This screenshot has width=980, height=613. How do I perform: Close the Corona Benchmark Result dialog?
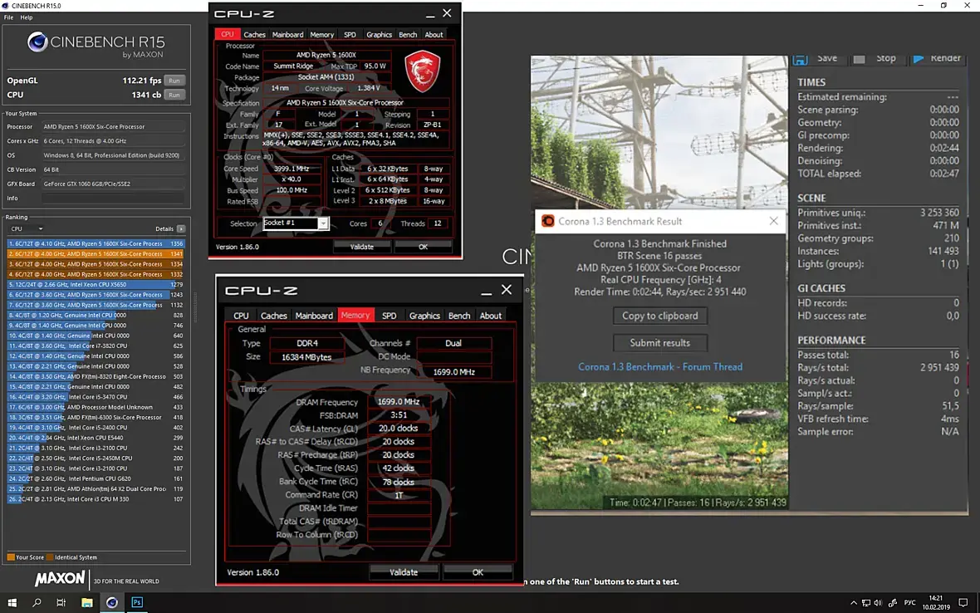[774, 221]
